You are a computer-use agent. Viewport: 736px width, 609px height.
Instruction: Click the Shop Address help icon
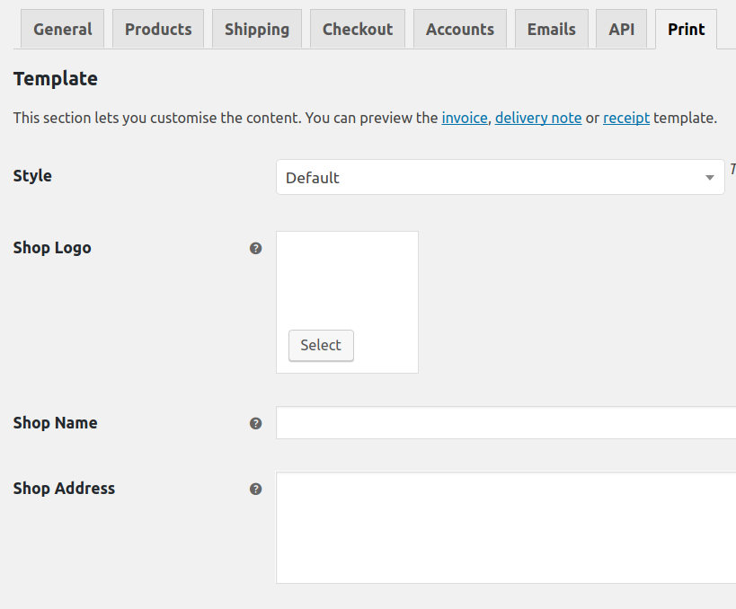(256, 489)
